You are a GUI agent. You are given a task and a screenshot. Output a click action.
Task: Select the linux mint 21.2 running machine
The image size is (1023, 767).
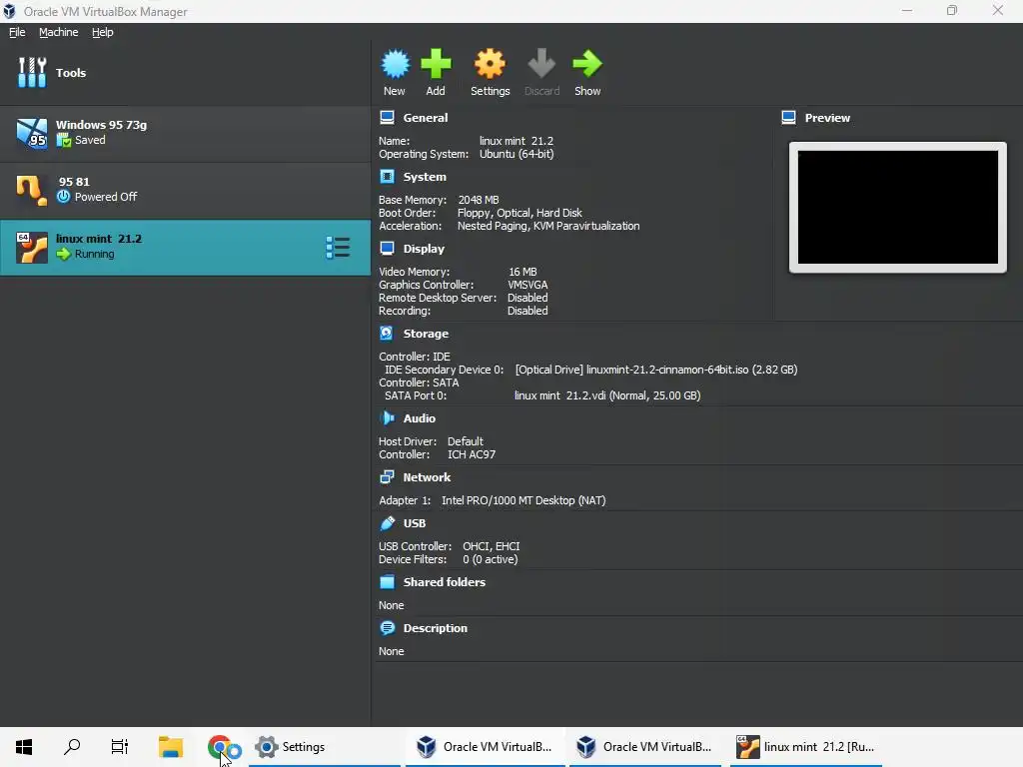coord(185,248)
